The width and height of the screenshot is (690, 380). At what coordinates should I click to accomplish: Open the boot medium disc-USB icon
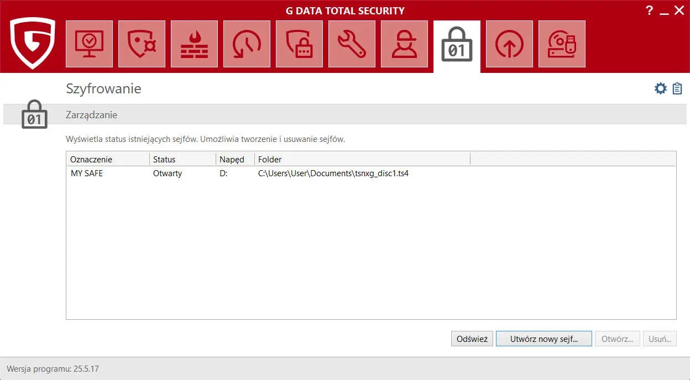562,45
